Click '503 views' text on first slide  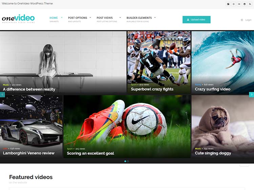tap(17, 85)
